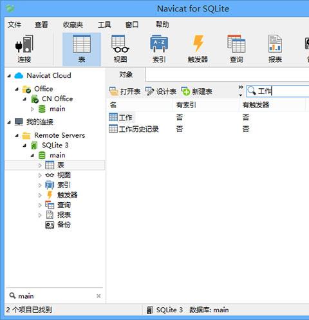Image resolution: width=309 pixels, height=320 pixels.
Task: Clear the sidebar main search filter
Action: click(x=98, y=296)
